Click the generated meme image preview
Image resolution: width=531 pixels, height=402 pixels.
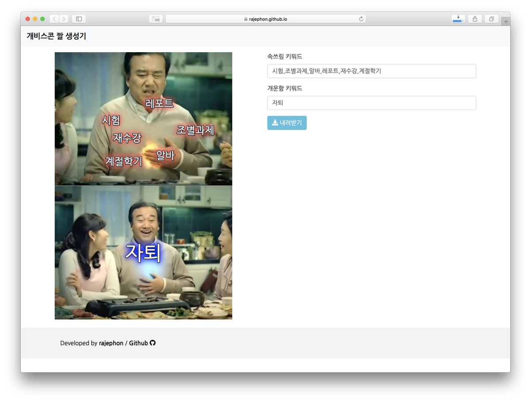143,186
